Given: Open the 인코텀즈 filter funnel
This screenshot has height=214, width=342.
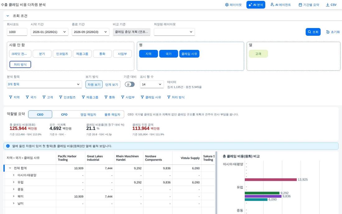Looking at the screenshot, I should pyautogui.click(x=67, y=97).
